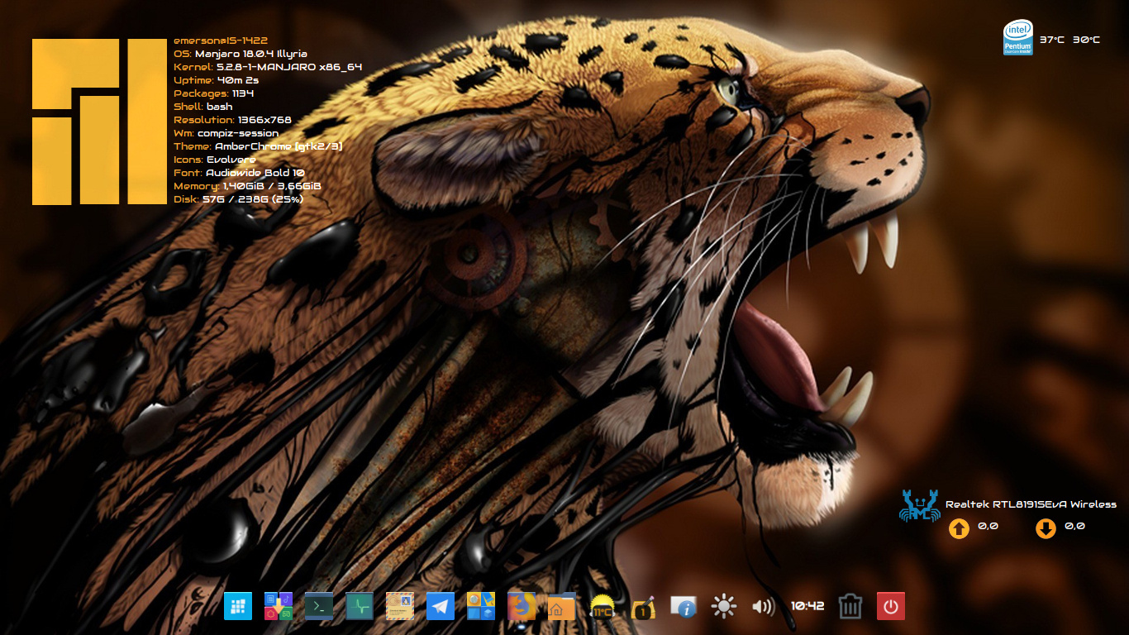Click the Icons Evolvere line
The image size is (1129, 635).
(x=215, y=160)
